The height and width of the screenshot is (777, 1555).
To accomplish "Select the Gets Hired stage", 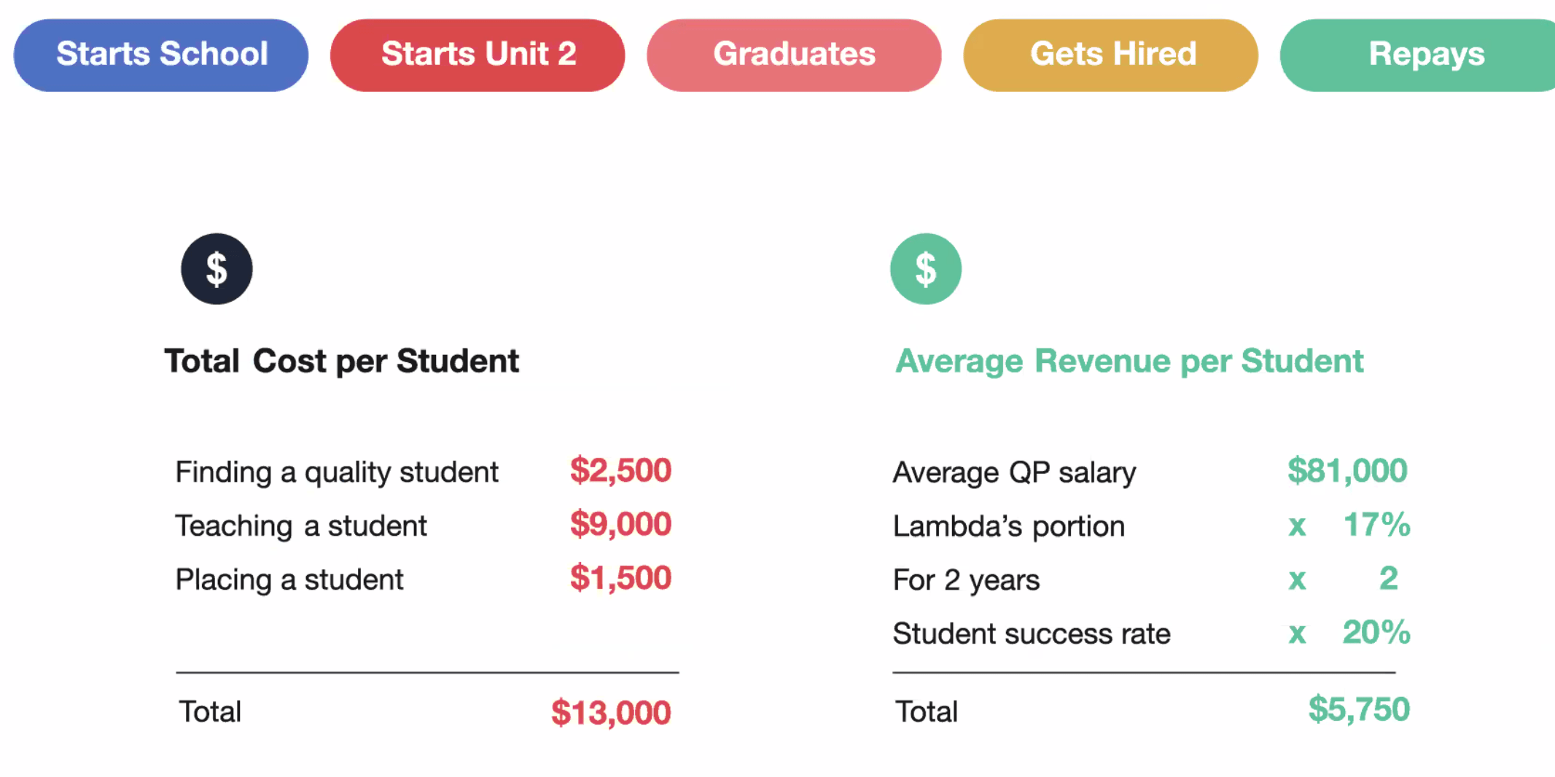I will pyautogui.click(x=1110, y=55).
